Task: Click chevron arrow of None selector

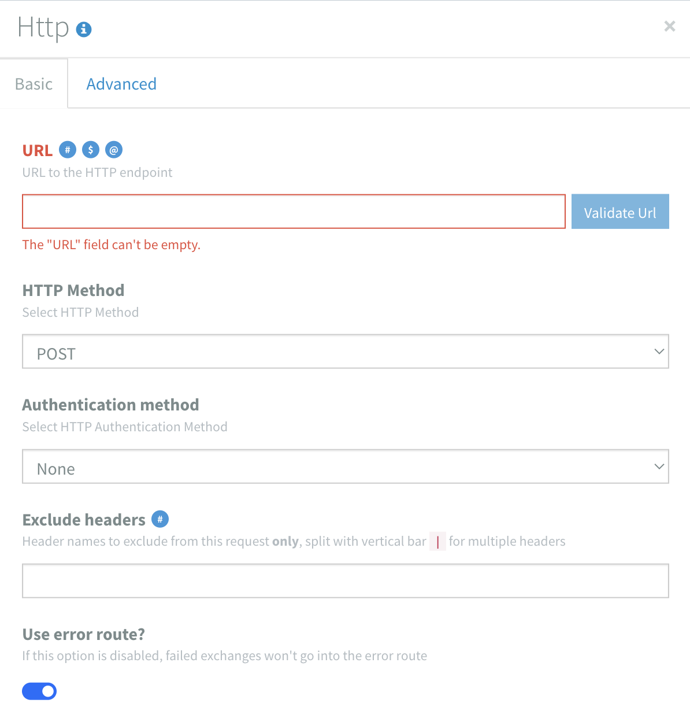Action: click(x=659, y=467)
